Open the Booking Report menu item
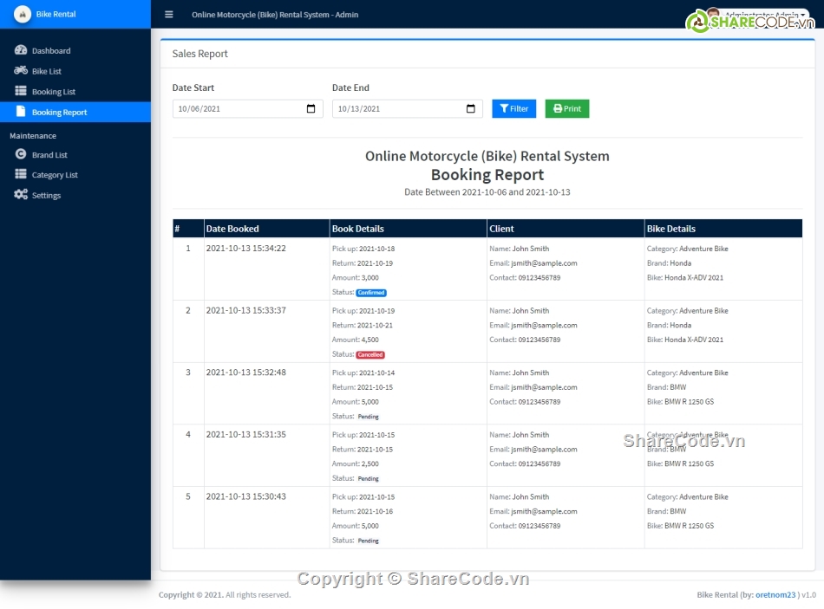Viewport: 824px width, 609px height. 59,113
